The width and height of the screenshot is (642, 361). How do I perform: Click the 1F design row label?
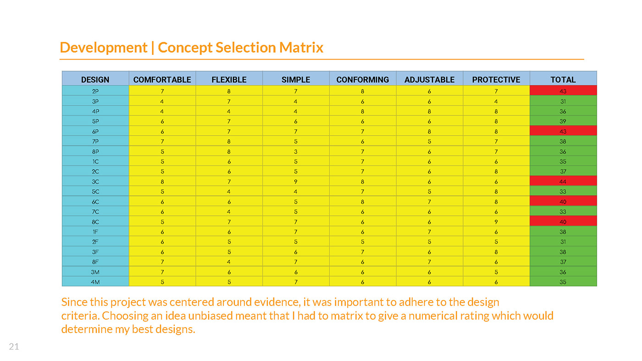click(x=95, y=232)
